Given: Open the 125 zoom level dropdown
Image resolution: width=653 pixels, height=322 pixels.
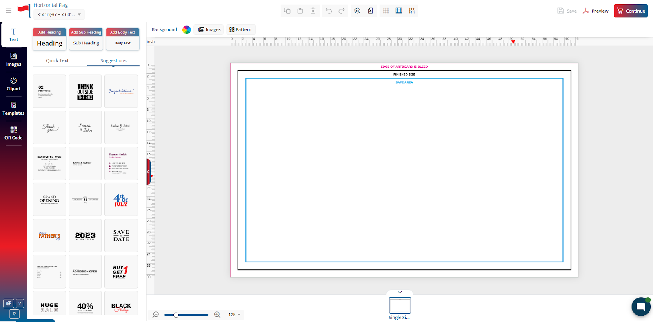Looking at the screenshot, I should pos(234,315).
